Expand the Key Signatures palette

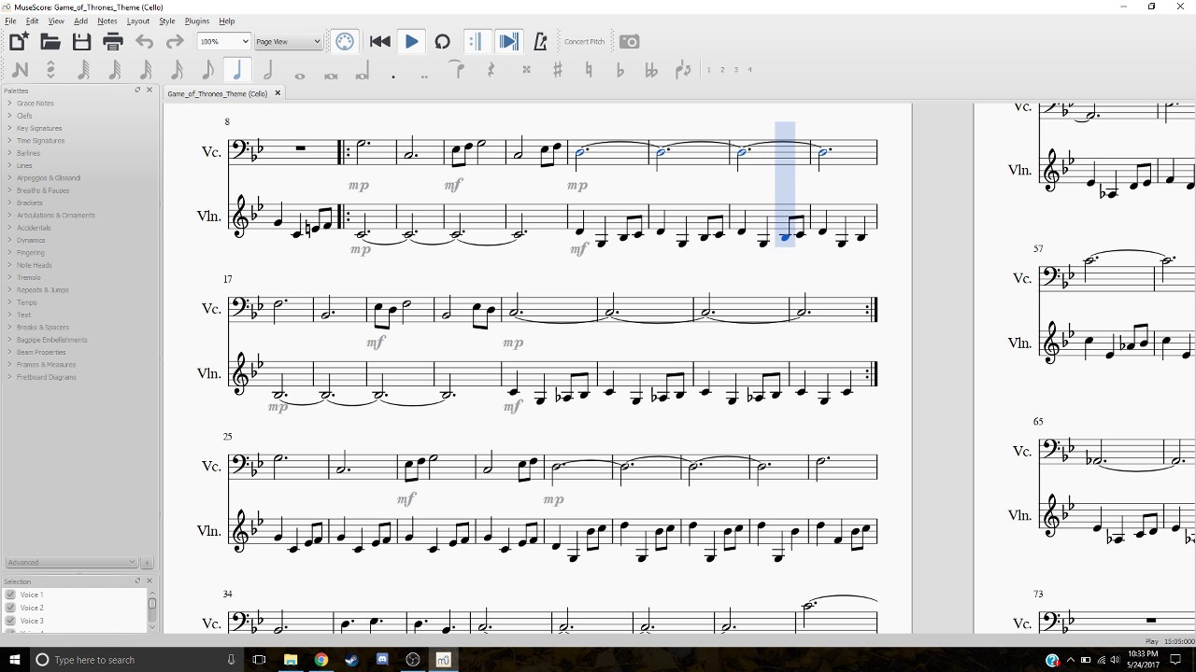tap(39, 128)
